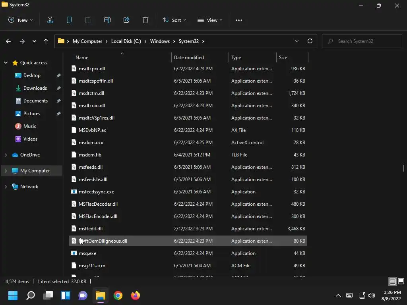Open Firefox from taskbar
Viewport: 407px width, 305px height.
[135, 295]
